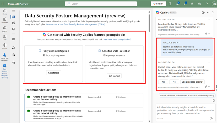
Task: Expand sources chevron on 2:41 PM response
Action: (209, 87)
